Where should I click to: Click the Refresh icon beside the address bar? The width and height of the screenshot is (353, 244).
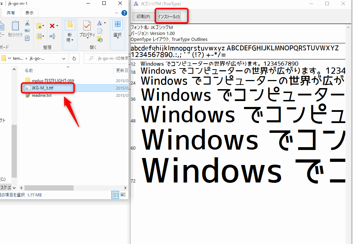pyautogui.click(x=74, y=59)
